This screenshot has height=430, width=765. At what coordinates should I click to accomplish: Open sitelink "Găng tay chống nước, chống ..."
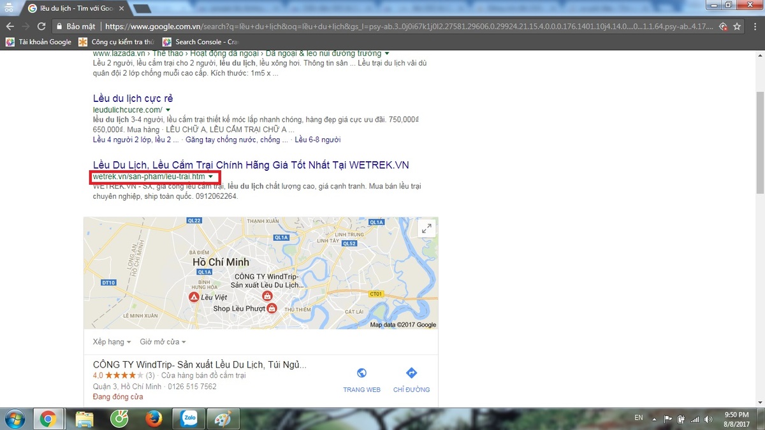[238, 140]
